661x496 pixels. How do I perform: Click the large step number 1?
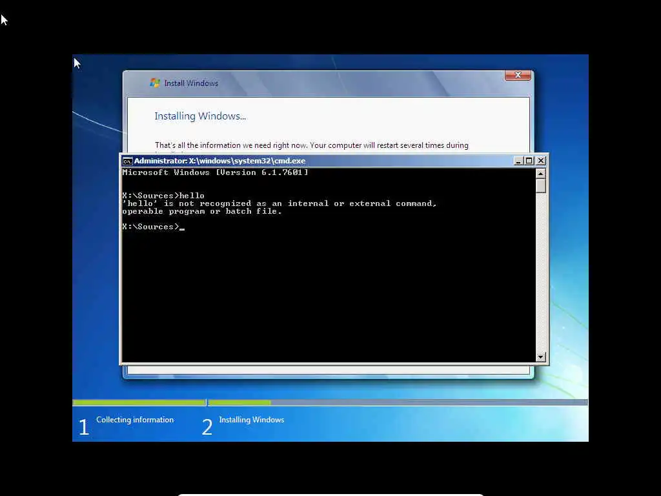coord(84,426)
